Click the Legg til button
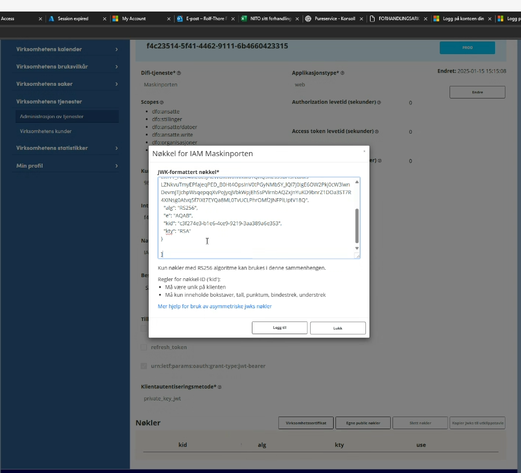 coord(280,327)
